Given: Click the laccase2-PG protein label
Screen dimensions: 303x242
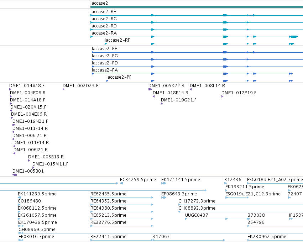Looking at the screenshot, I should point(105,56).
